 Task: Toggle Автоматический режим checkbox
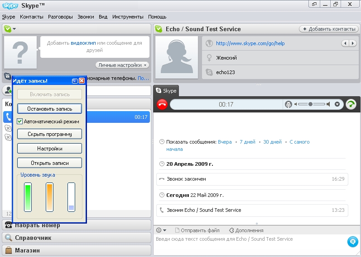[20, 121]
